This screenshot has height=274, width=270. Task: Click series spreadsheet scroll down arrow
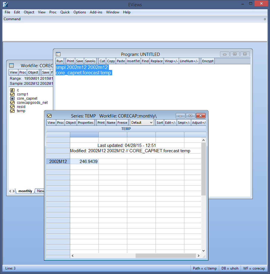tap(203, 251)
